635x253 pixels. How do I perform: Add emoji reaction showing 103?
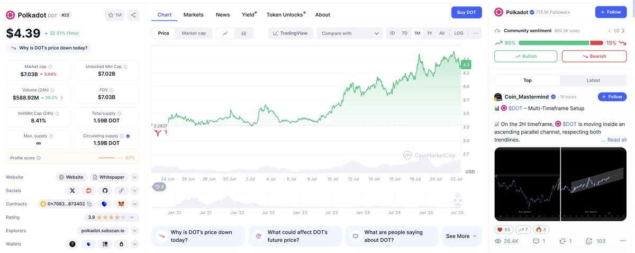[595, 241]
